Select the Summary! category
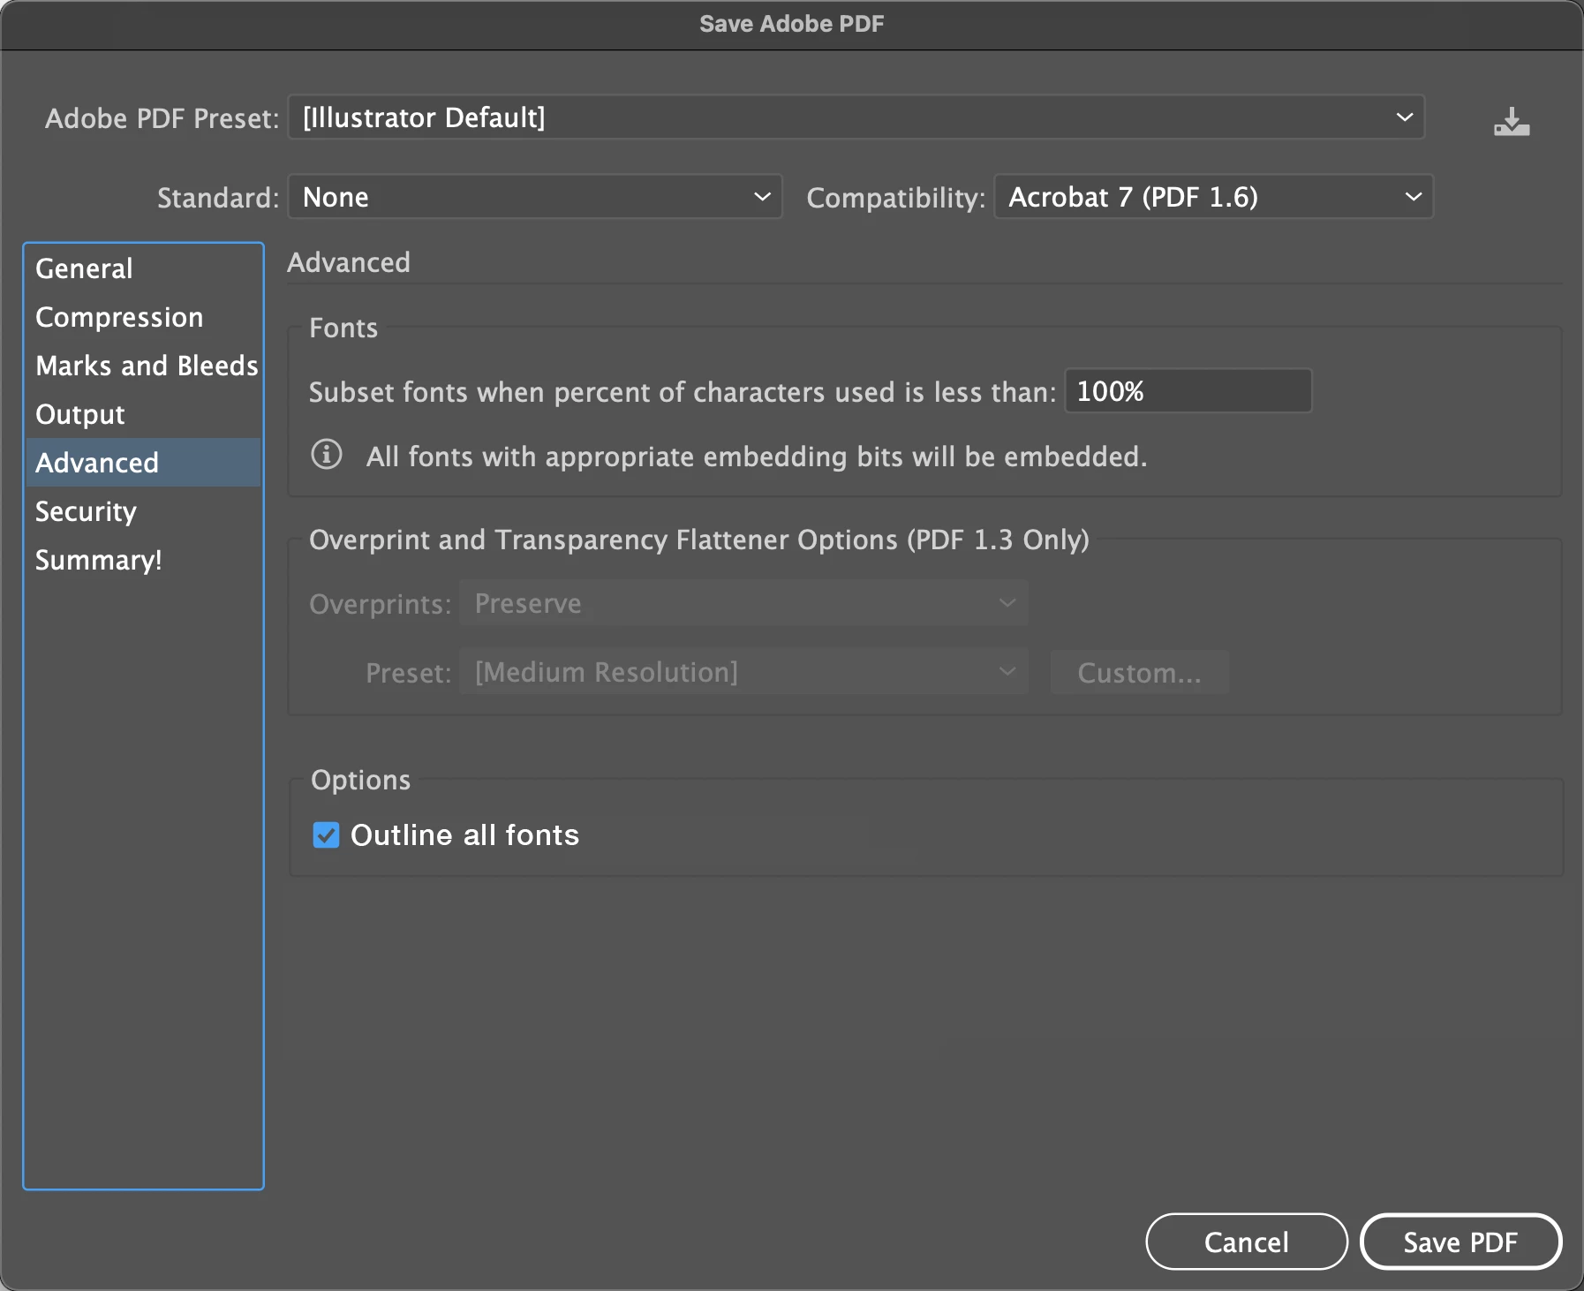Viewport: 1584px width, 1291px height. click(x=143, y=560)
